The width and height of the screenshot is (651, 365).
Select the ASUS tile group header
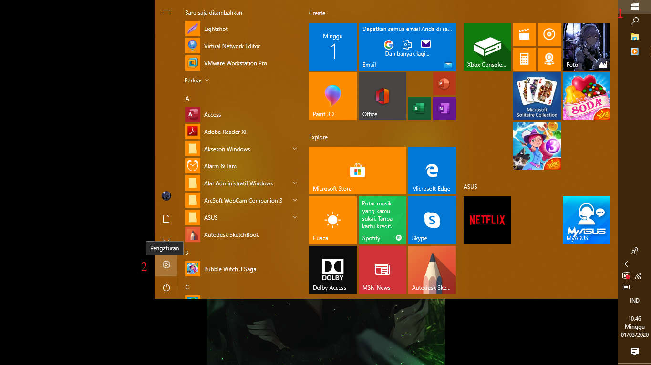coord(470,187)
